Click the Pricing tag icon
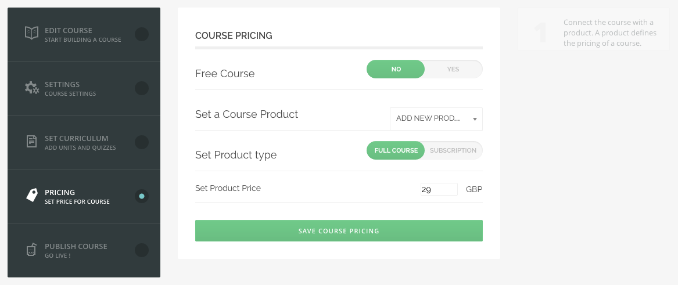Image resolution: width=678 pixels, height=285 pixels. (31, 195)
